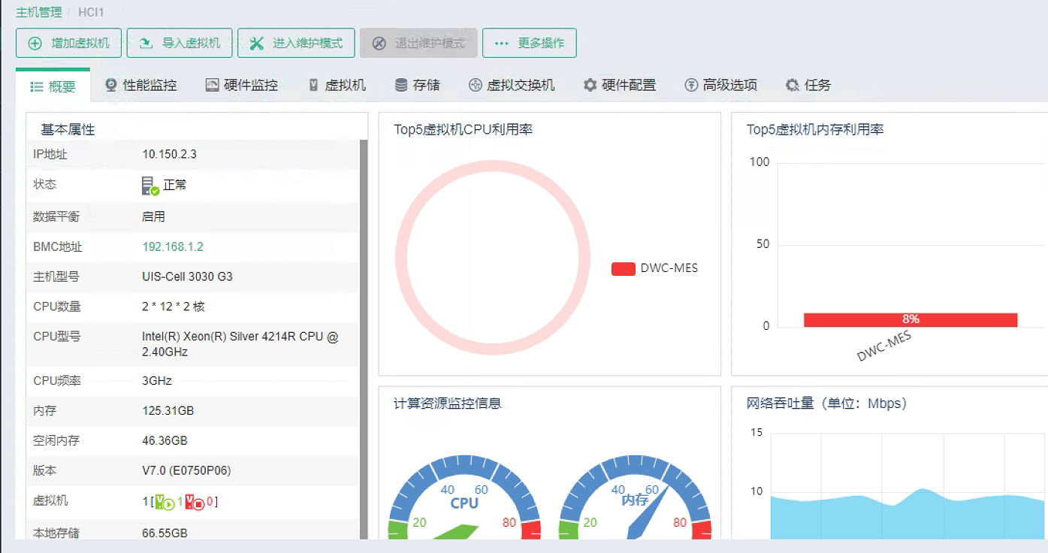Click the green running virtual machine icon
The height and width of the screenshot is (553, 1048).
point(165,501)
